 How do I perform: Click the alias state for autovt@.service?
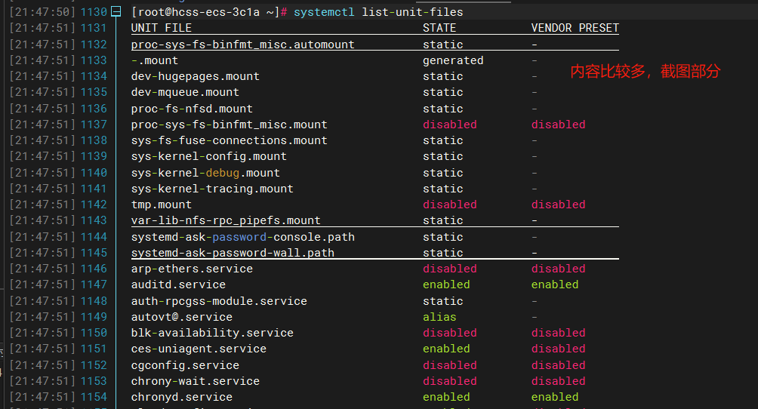[439, 317]
